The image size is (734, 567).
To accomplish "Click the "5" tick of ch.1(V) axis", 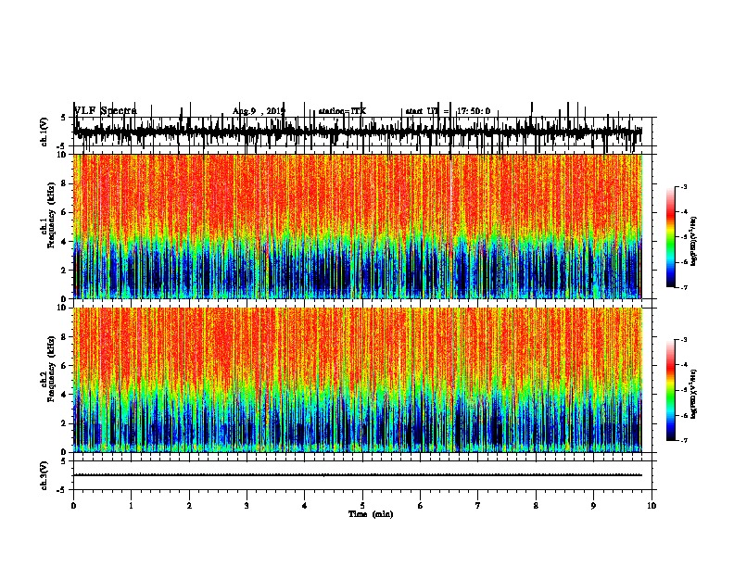I will (63, 118).
